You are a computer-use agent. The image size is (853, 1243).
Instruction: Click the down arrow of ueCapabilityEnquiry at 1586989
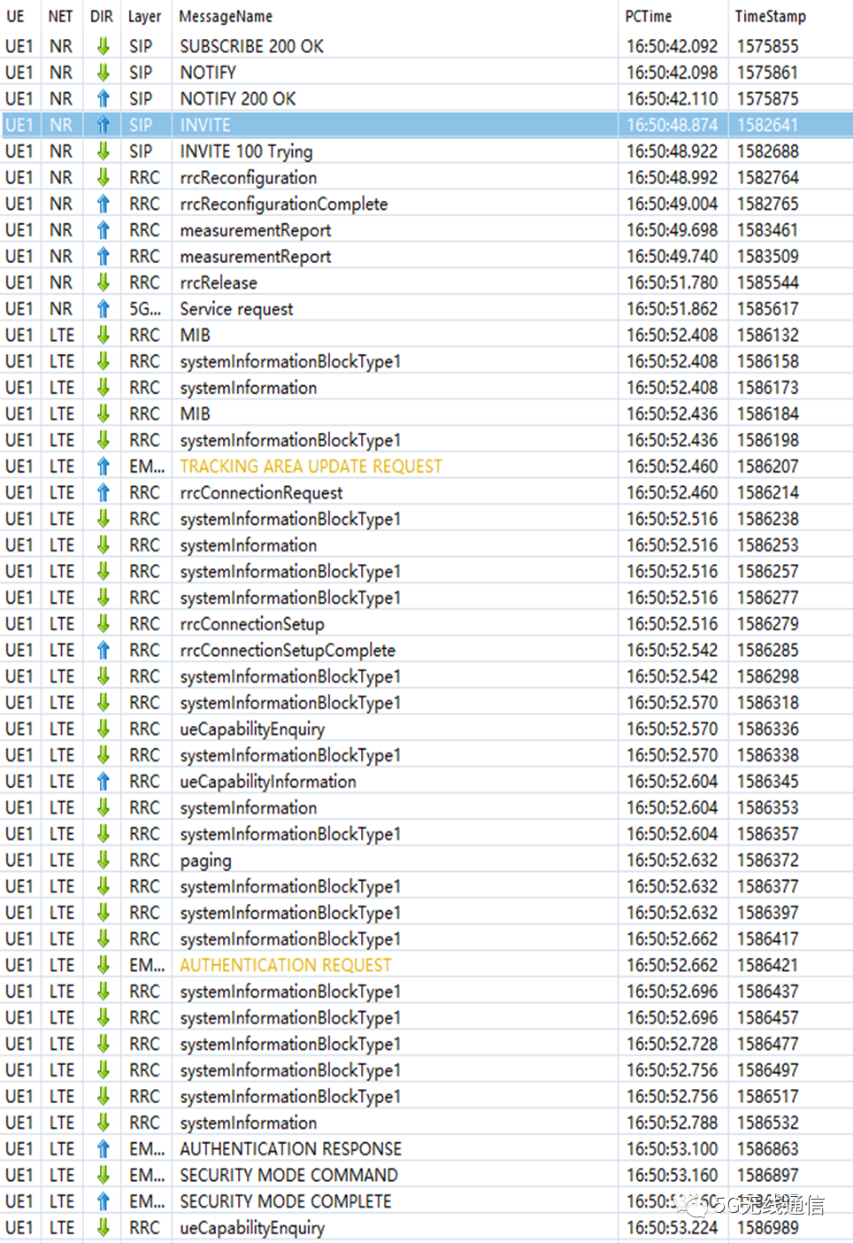click(x=104, y=1228)
